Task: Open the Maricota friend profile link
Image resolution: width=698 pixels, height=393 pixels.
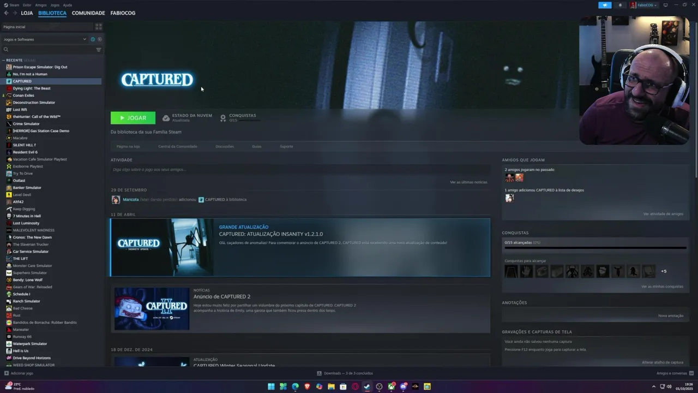Action: click(x=130, y=200)
